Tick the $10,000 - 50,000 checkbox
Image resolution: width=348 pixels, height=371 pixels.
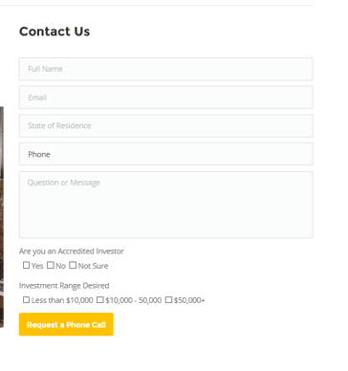coord(100,300)
